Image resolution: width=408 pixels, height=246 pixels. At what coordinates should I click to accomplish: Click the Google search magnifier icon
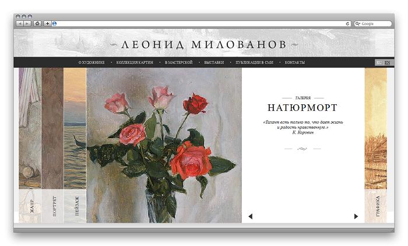click(357, 24)
